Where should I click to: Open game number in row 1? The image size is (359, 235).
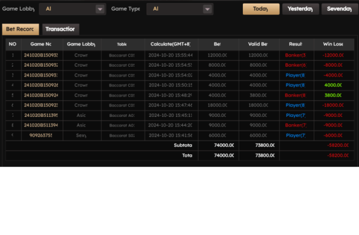click(x=41, y=55)
